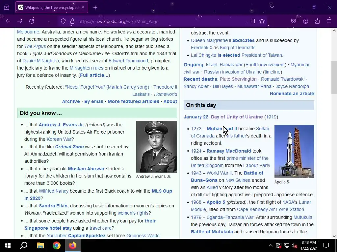Open Pluto Shervington link
Screen dimensions: 337x252
click(x=238, y=79)
